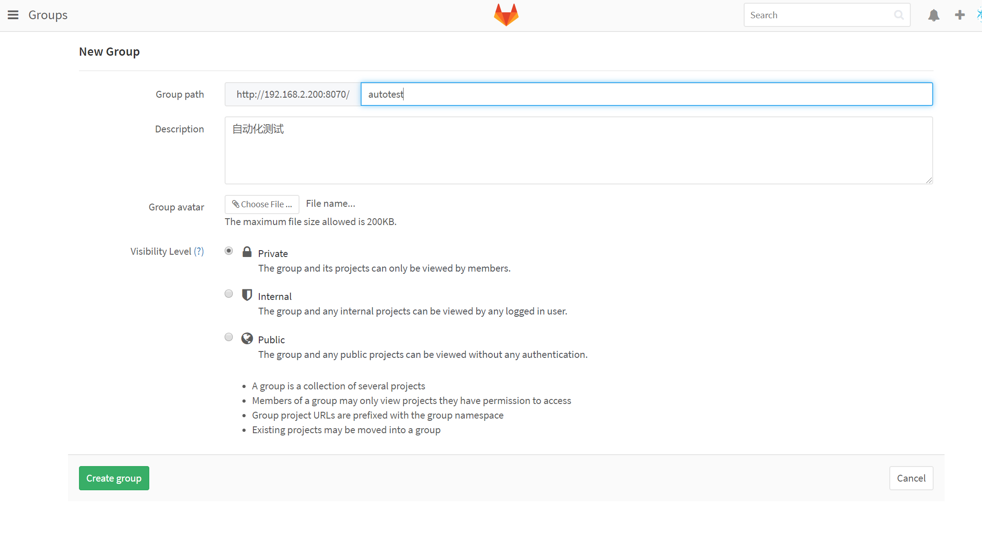The height and width of the screenshot is (535, 982).
Task: Click the globe icon beside Public
Action: 247,338
